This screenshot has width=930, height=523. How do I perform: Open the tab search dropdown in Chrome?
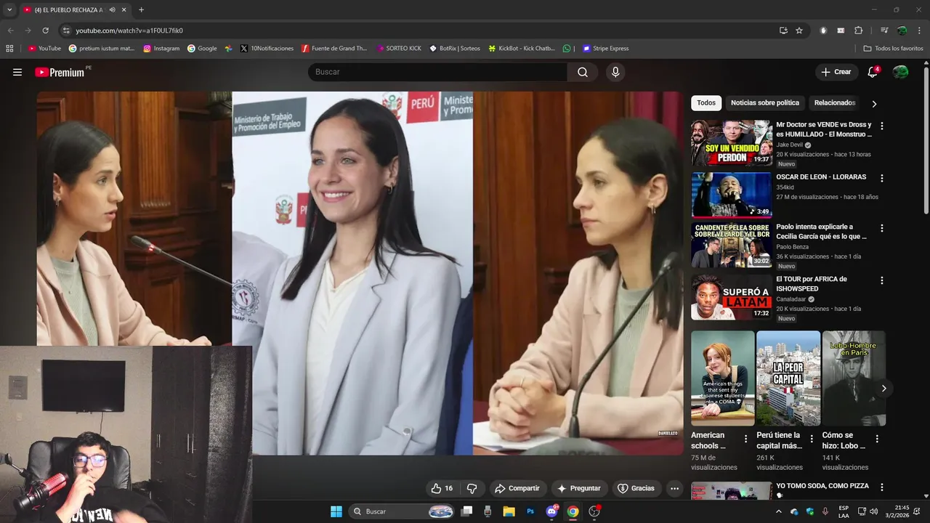[x=9, y=10]
